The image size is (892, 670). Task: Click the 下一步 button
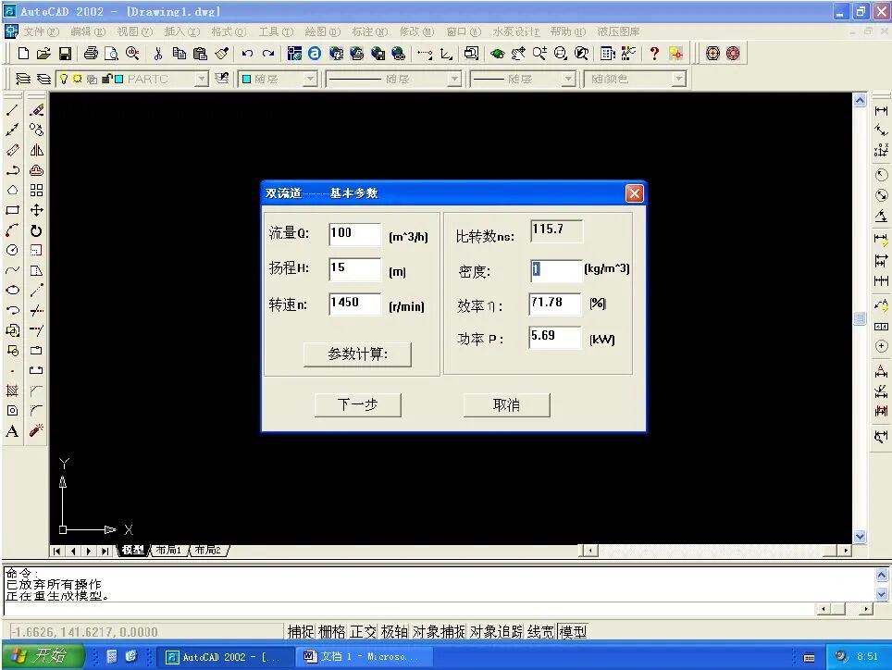pyautogui.click(x=358, y=405)
